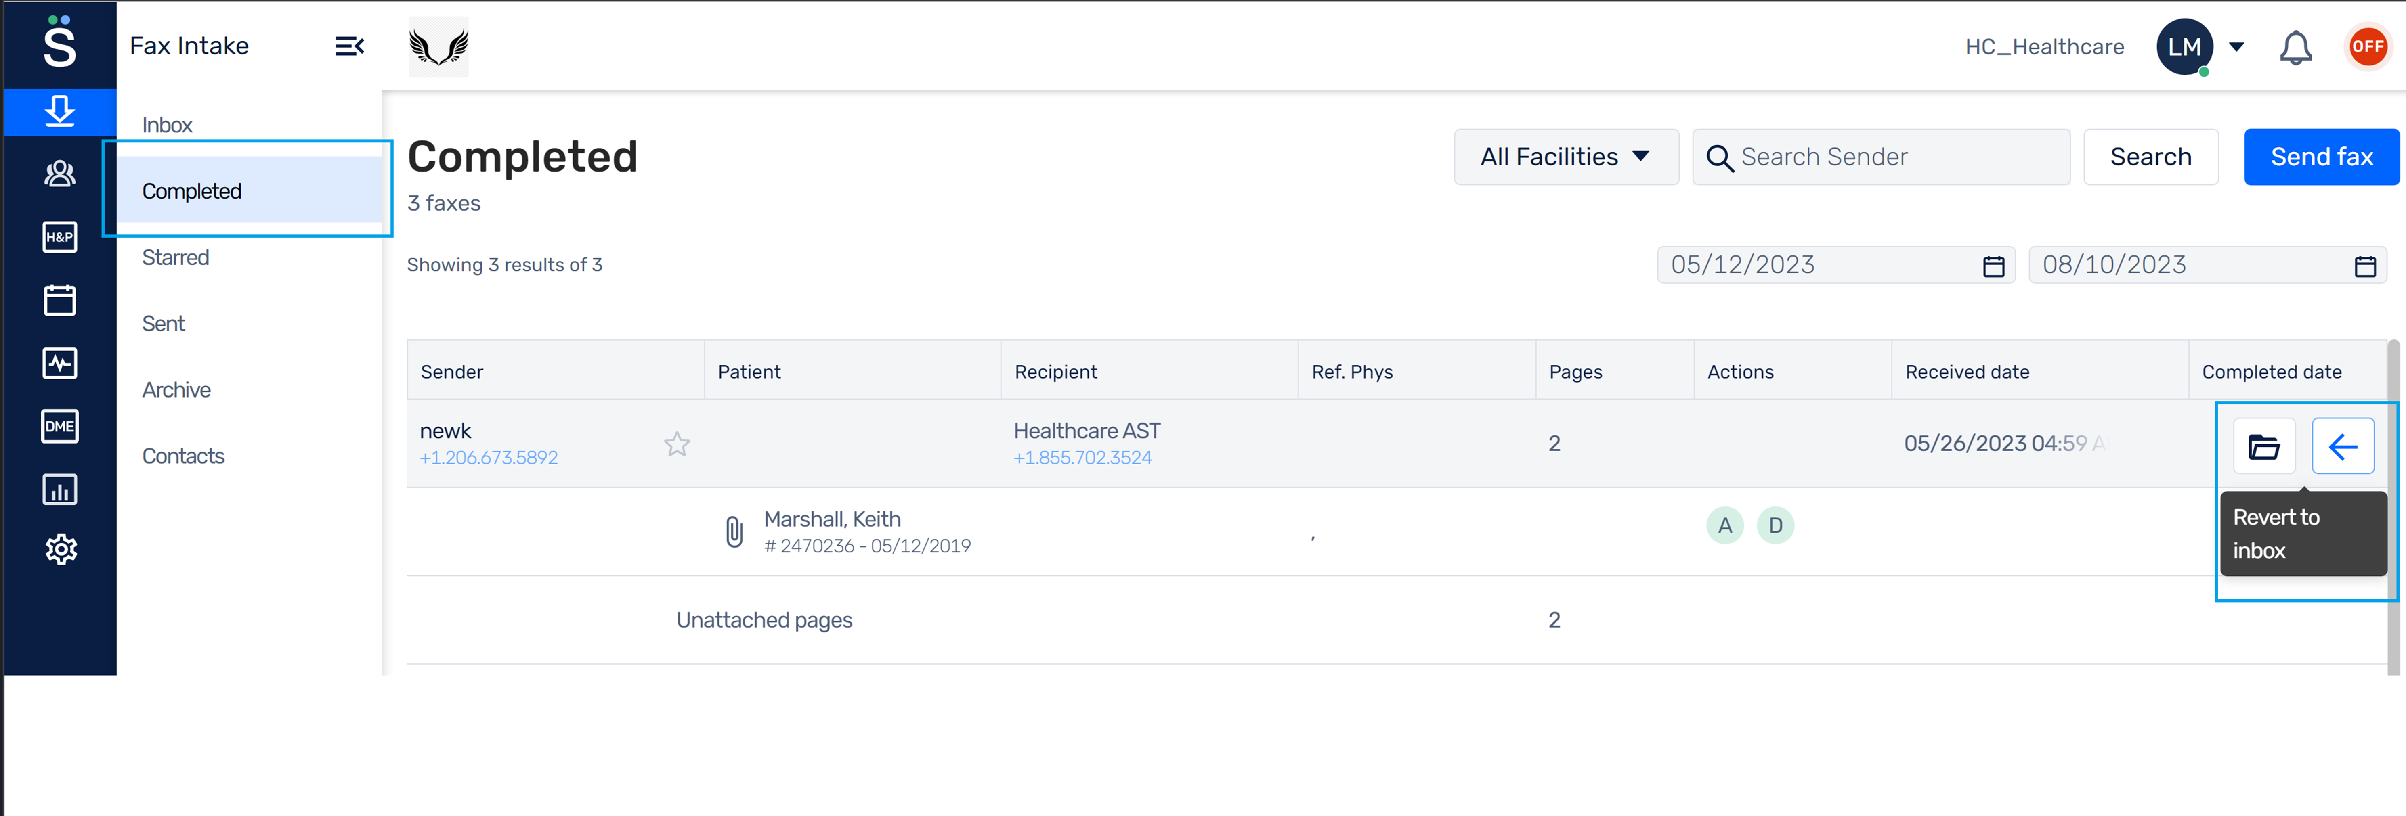The height and width of the screenshot is (816, 2406).
Task: Open the reports bar chart icon
Action: 60,489
